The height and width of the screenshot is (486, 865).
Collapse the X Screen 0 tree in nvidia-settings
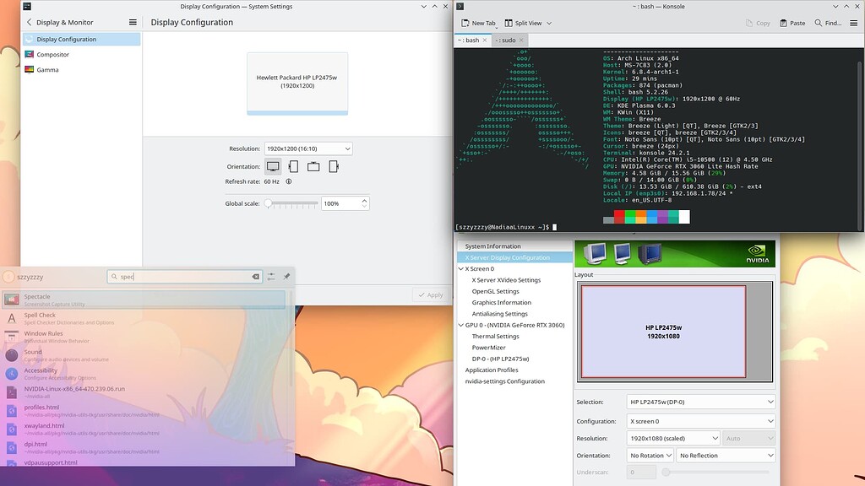(461, 267)
